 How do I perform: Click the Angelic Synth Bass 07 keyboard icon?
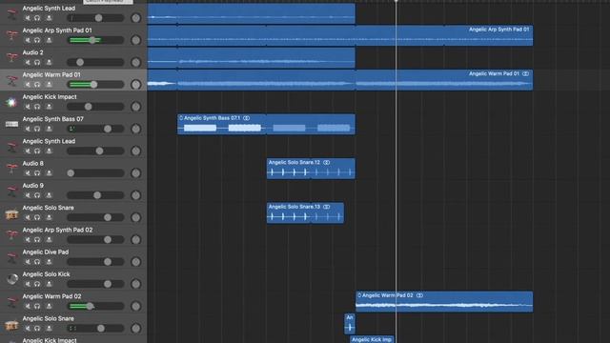click(11, 124)
